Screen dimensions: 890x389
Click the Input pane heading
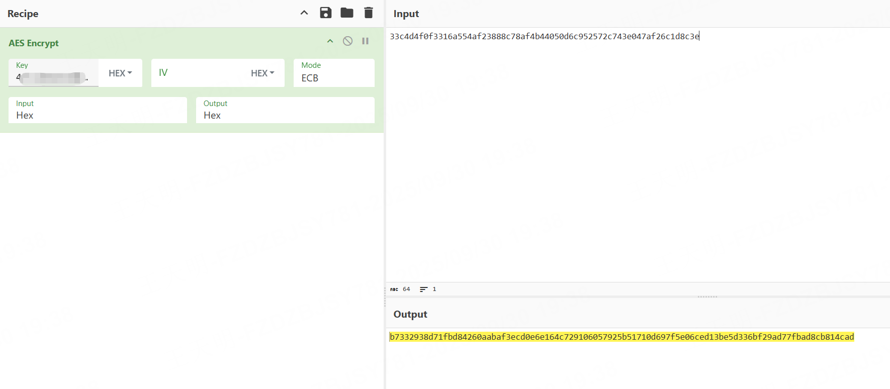pos(406,14)
